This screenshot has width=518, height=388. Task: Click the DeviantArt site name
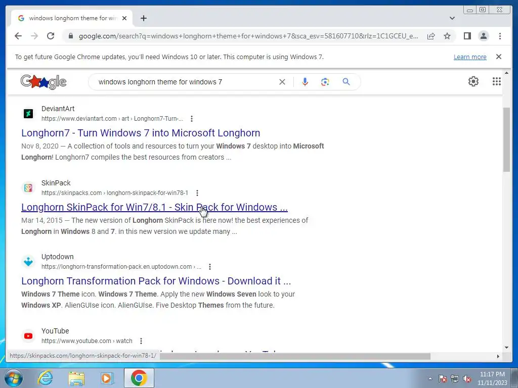coord(58,109)
